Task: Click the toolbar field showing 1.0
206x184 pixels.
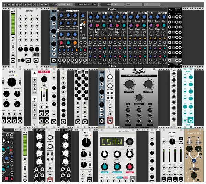Action: [x=152, y=4]
